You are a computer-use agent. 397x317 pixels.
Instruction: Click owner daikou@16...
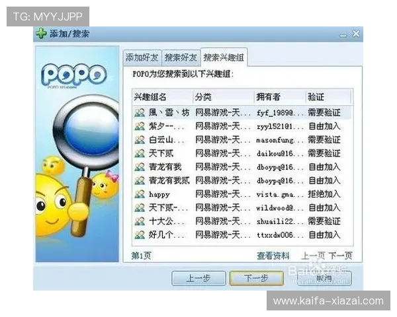(x=280, y=153)
